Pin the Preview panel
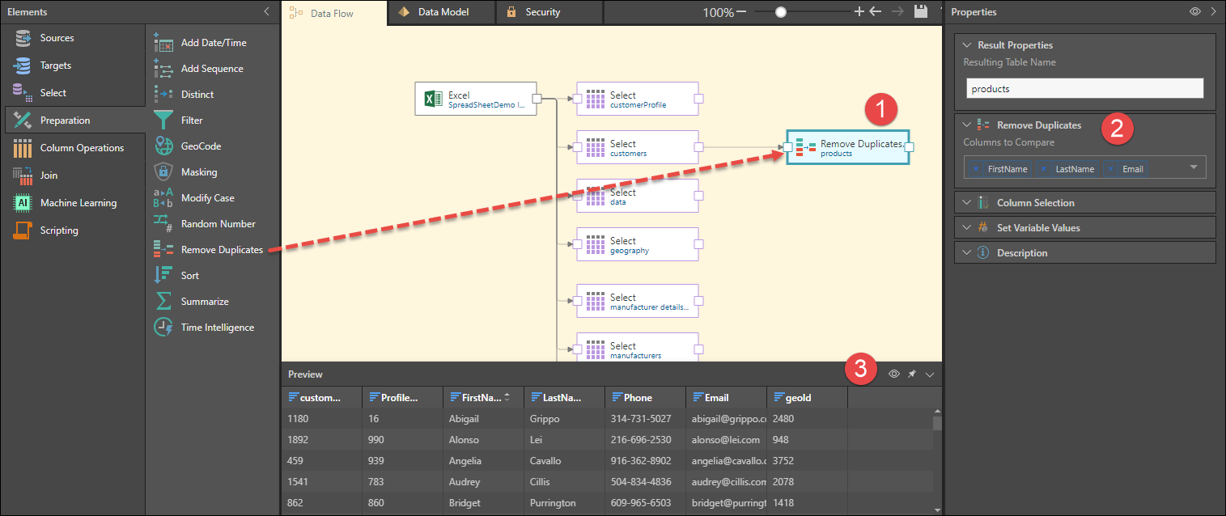This screenshot has width=1226, height=516. click(912, 374)
